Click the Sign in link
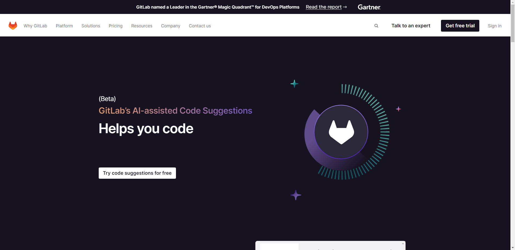Screen dimensions: 515x250 pos(495,26)
